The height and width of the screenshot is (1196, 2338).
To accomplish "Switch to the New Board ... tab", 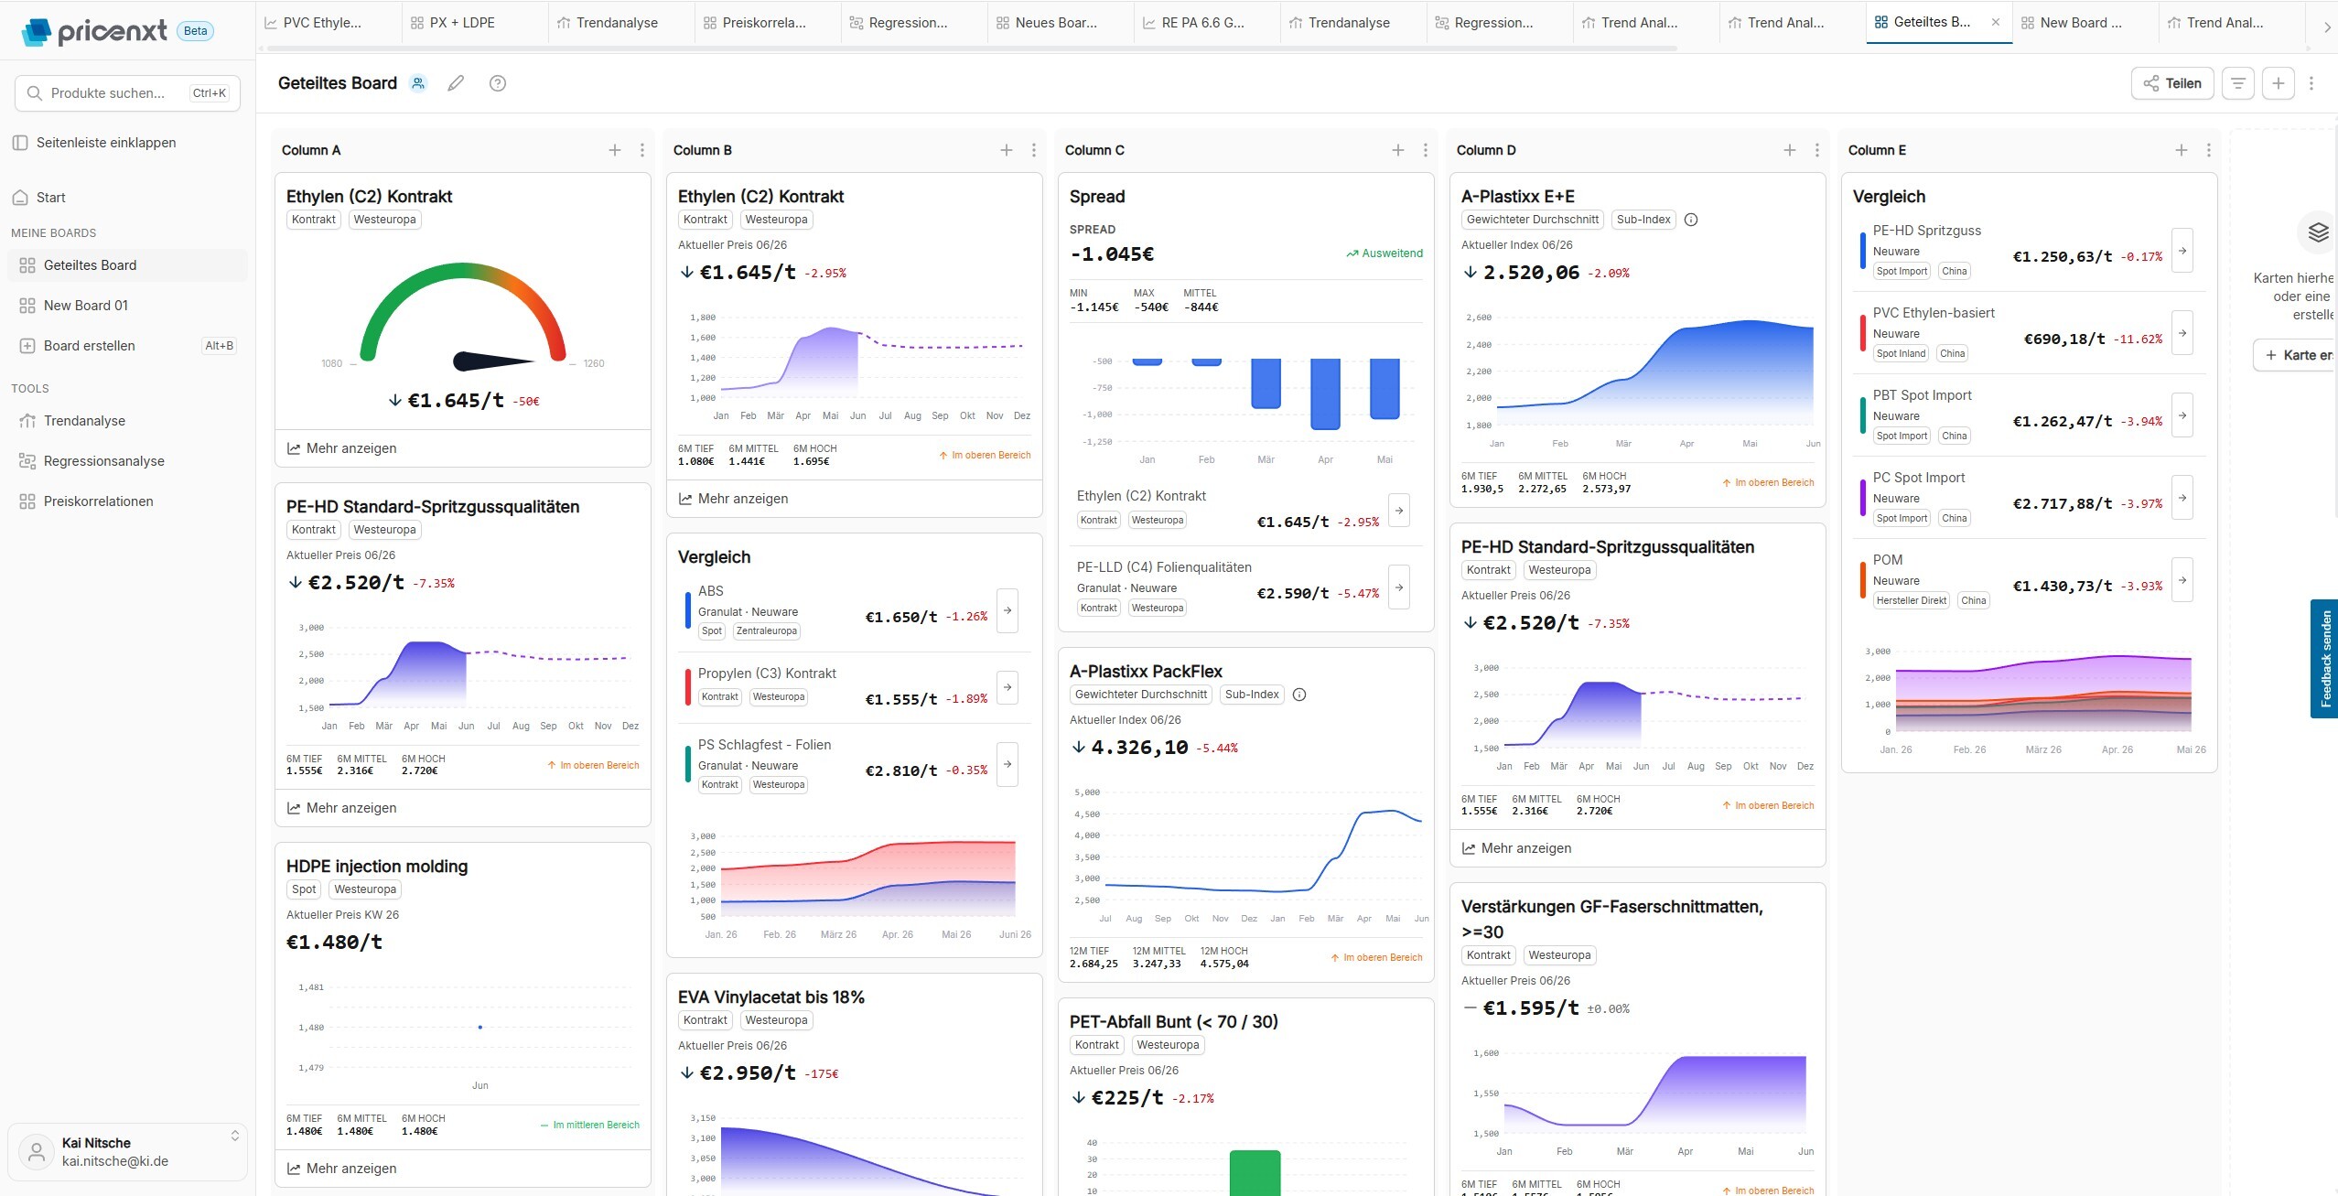I will [2085, 23].
